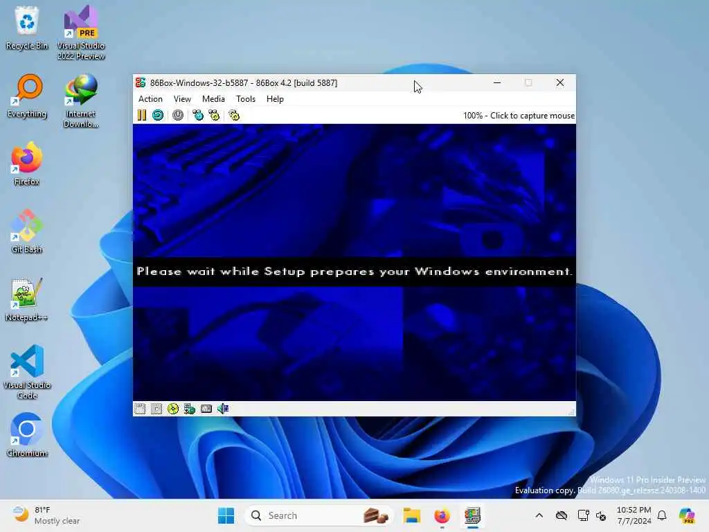Image resolution: width=709 pixels, height=532 pixels.
Task: Click emulated screen to capture mouse
Action: click(354, 263)
